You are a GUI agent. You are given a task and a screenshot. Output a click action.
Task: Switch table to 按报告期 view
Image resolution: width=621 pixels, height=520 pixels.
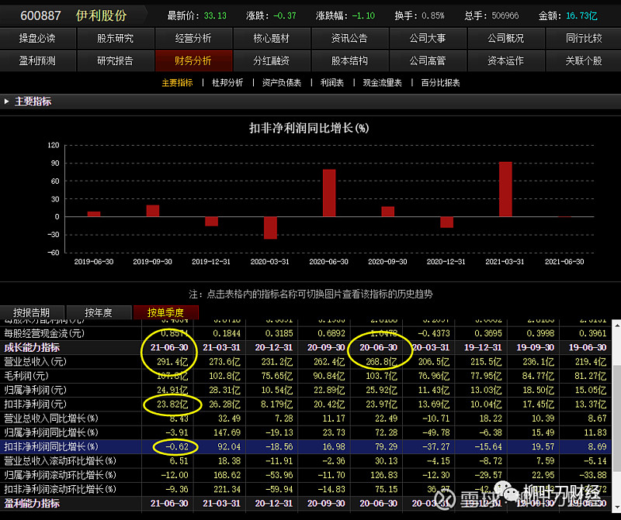32,313
